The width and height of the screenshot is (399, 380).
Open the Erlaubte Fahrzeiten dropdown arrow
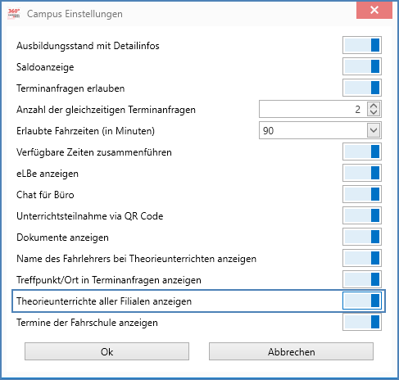click(374, 130)
